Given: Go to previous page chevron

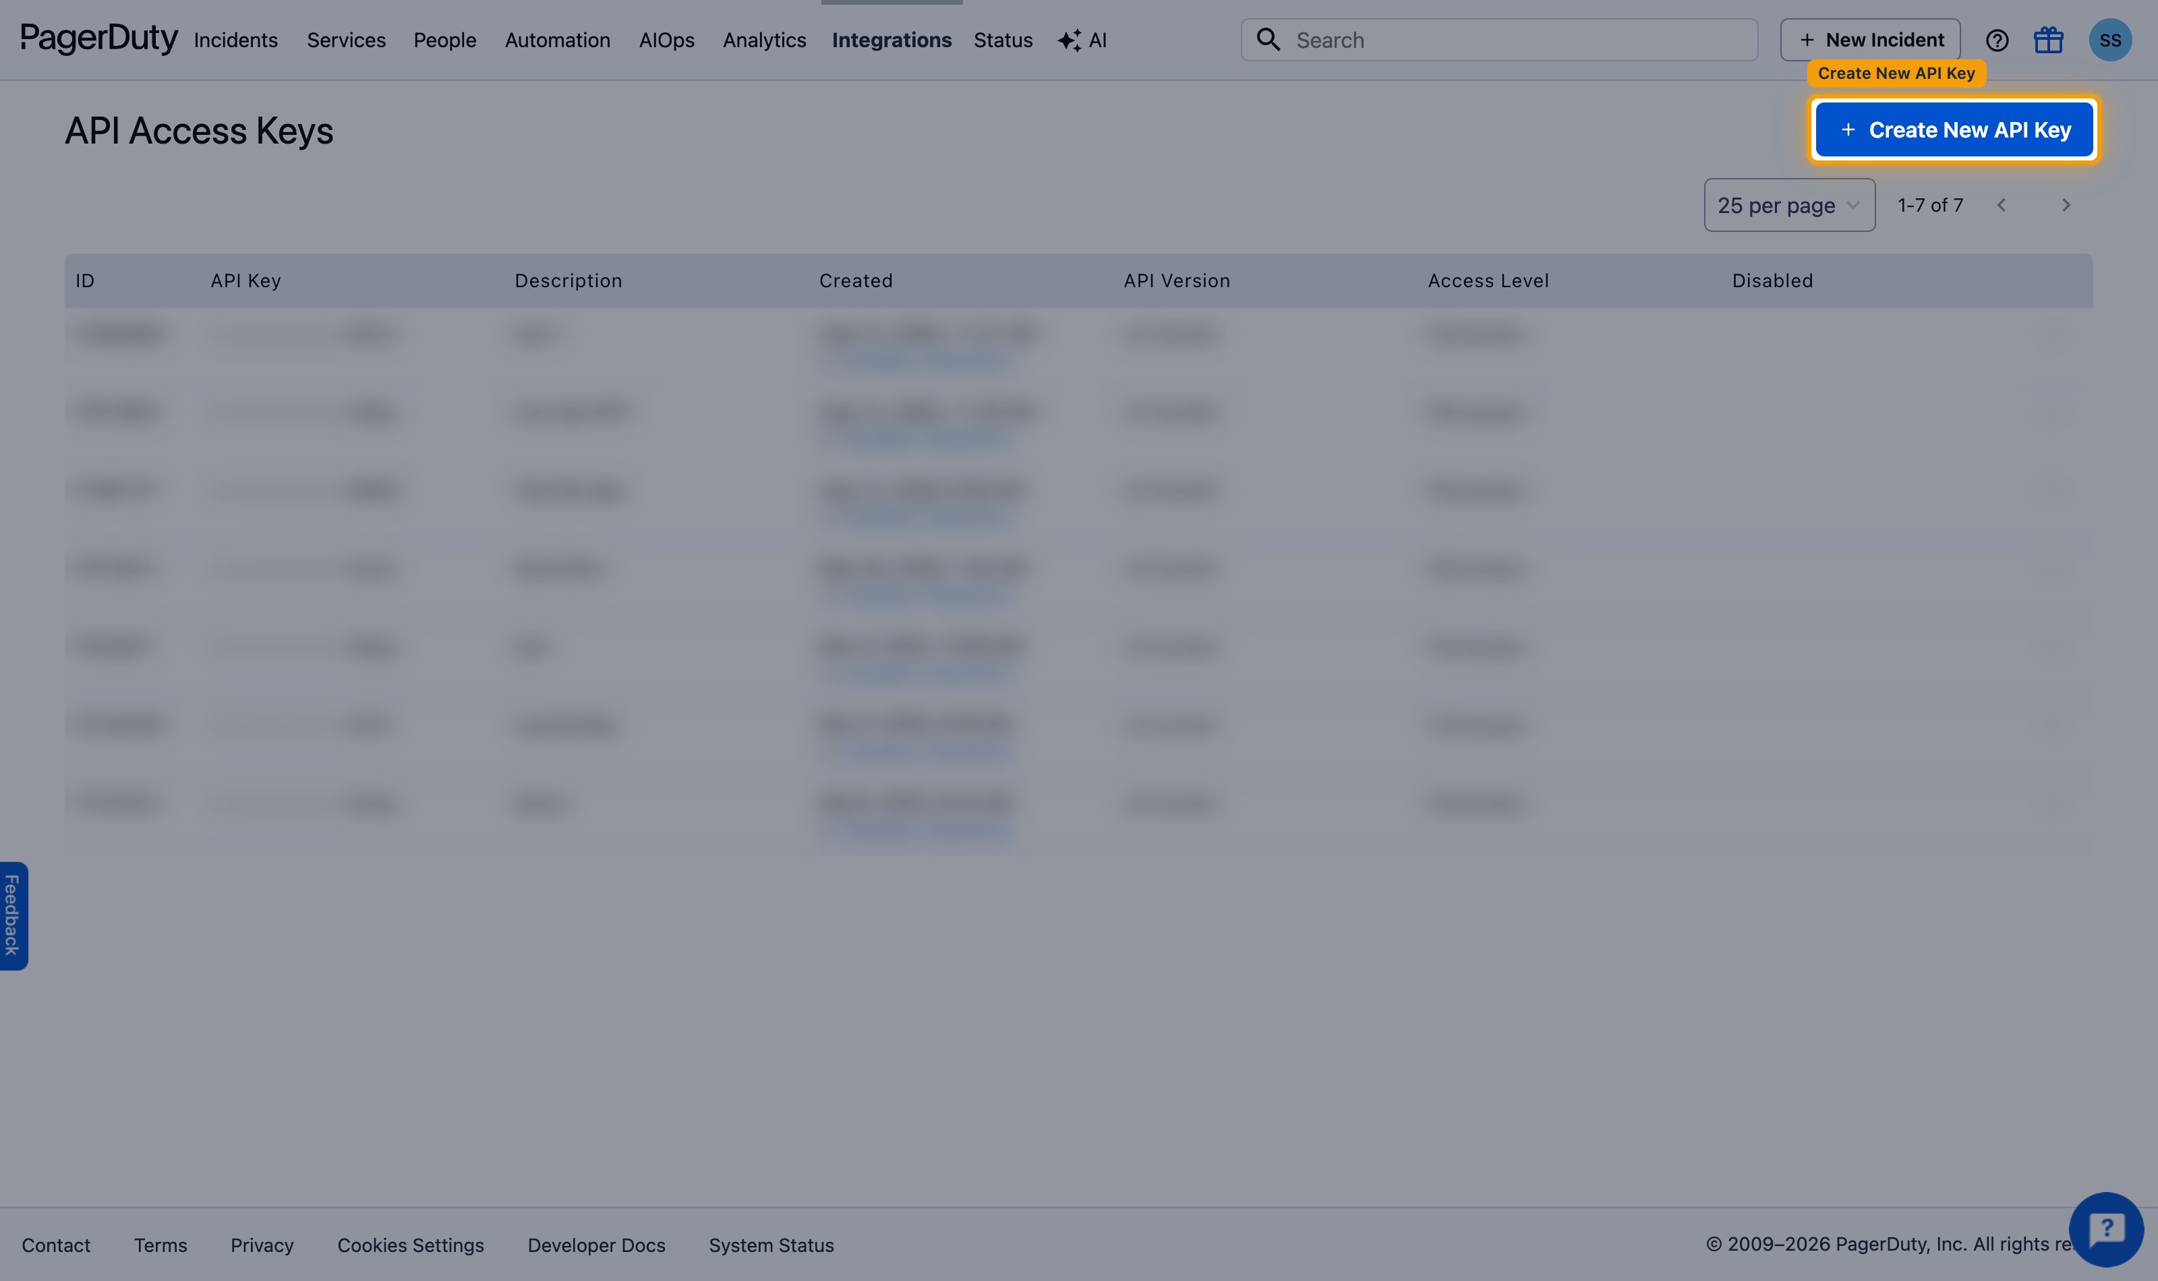Looking at the screenshot, I should [x=2001, y=204].
